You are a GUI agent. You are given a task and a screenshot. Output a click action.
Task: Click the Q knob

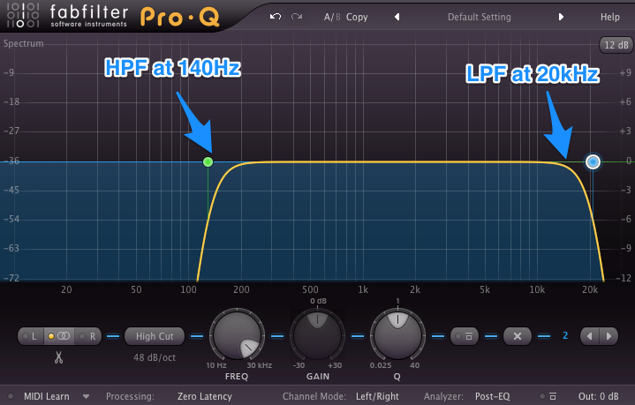click(x=397, y=335)
